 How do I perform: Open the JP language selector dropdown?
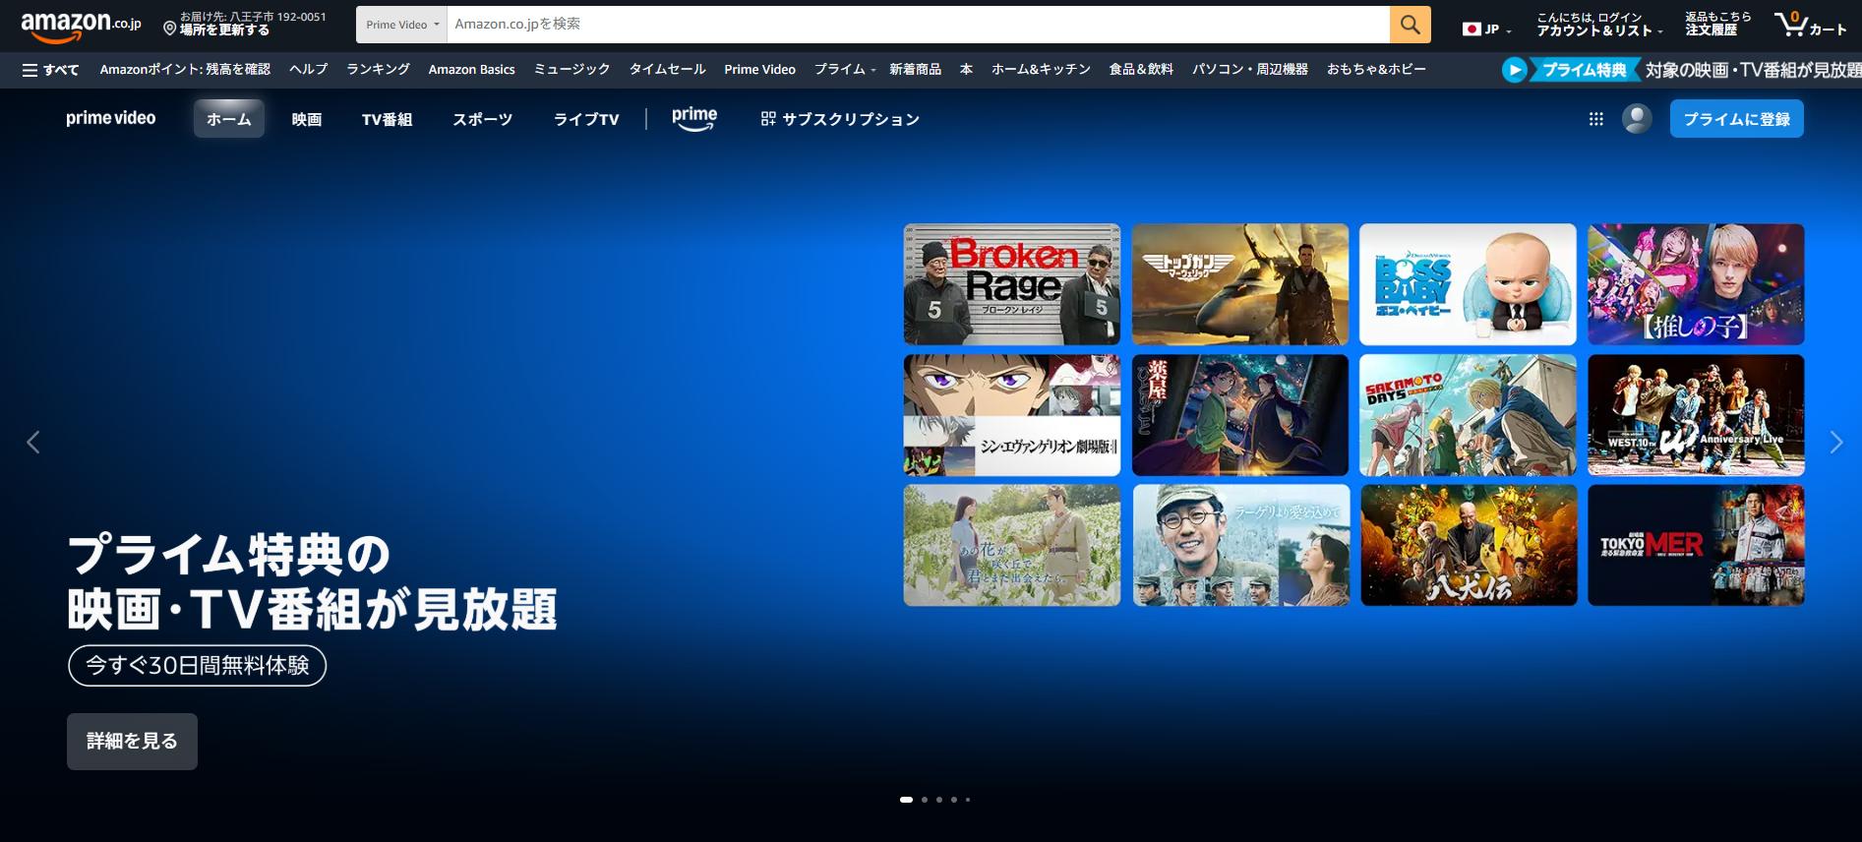pos(1486,30)
